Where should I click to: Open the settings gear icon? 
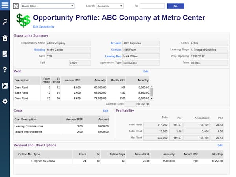pos(5,101)
